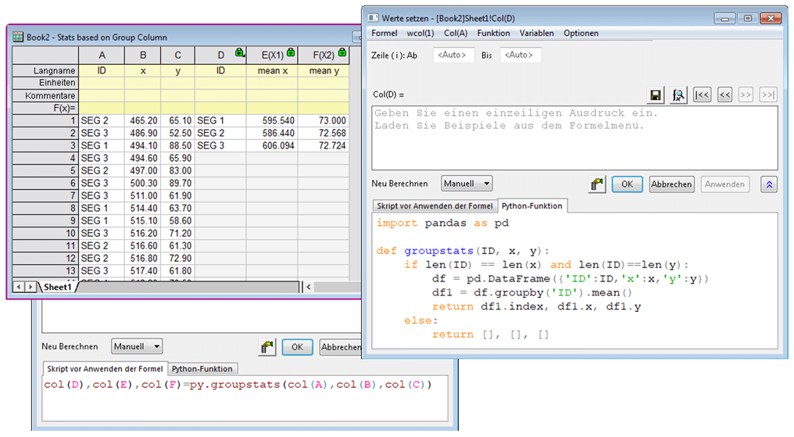Click the groupstats script line in back dialog
This screenshot has height=437, width=794.
[x=238, y=385]
